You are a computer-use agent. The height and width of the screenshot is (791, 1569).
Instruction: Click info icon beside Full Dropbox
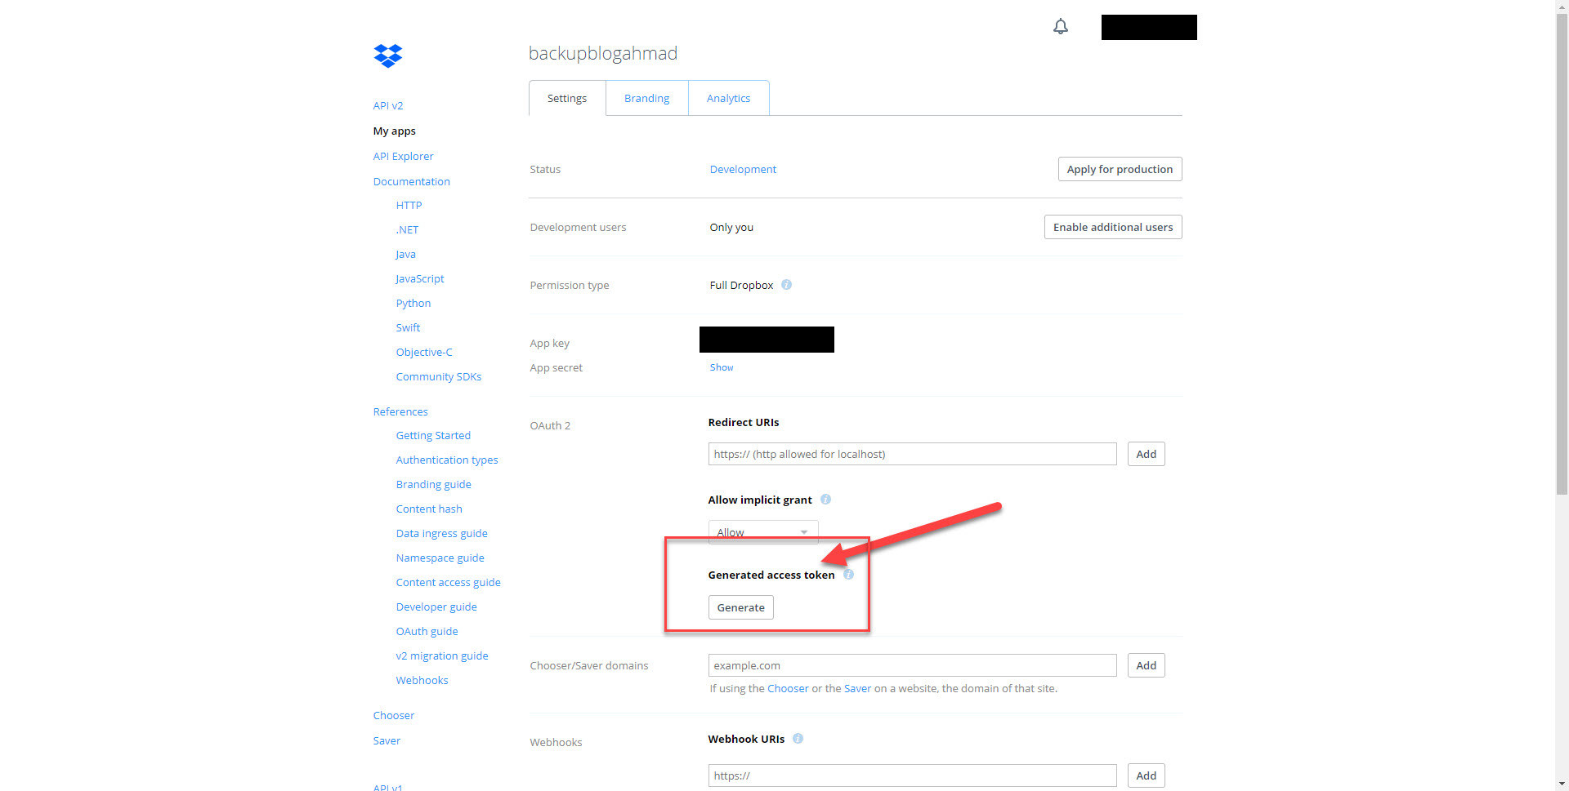click(x=786, y=285)
